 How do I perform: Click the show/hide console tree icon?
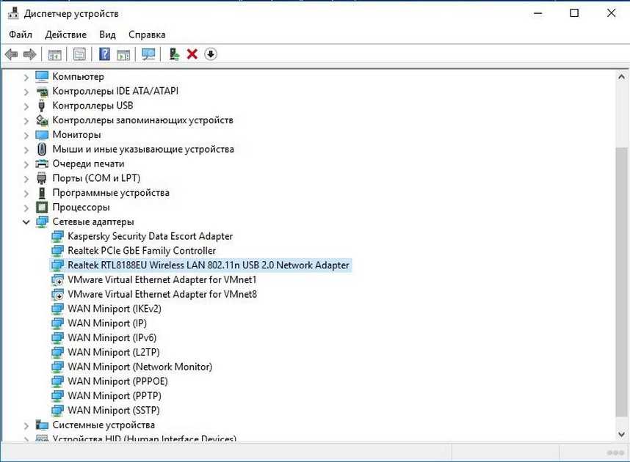click(x=54, y=54)
